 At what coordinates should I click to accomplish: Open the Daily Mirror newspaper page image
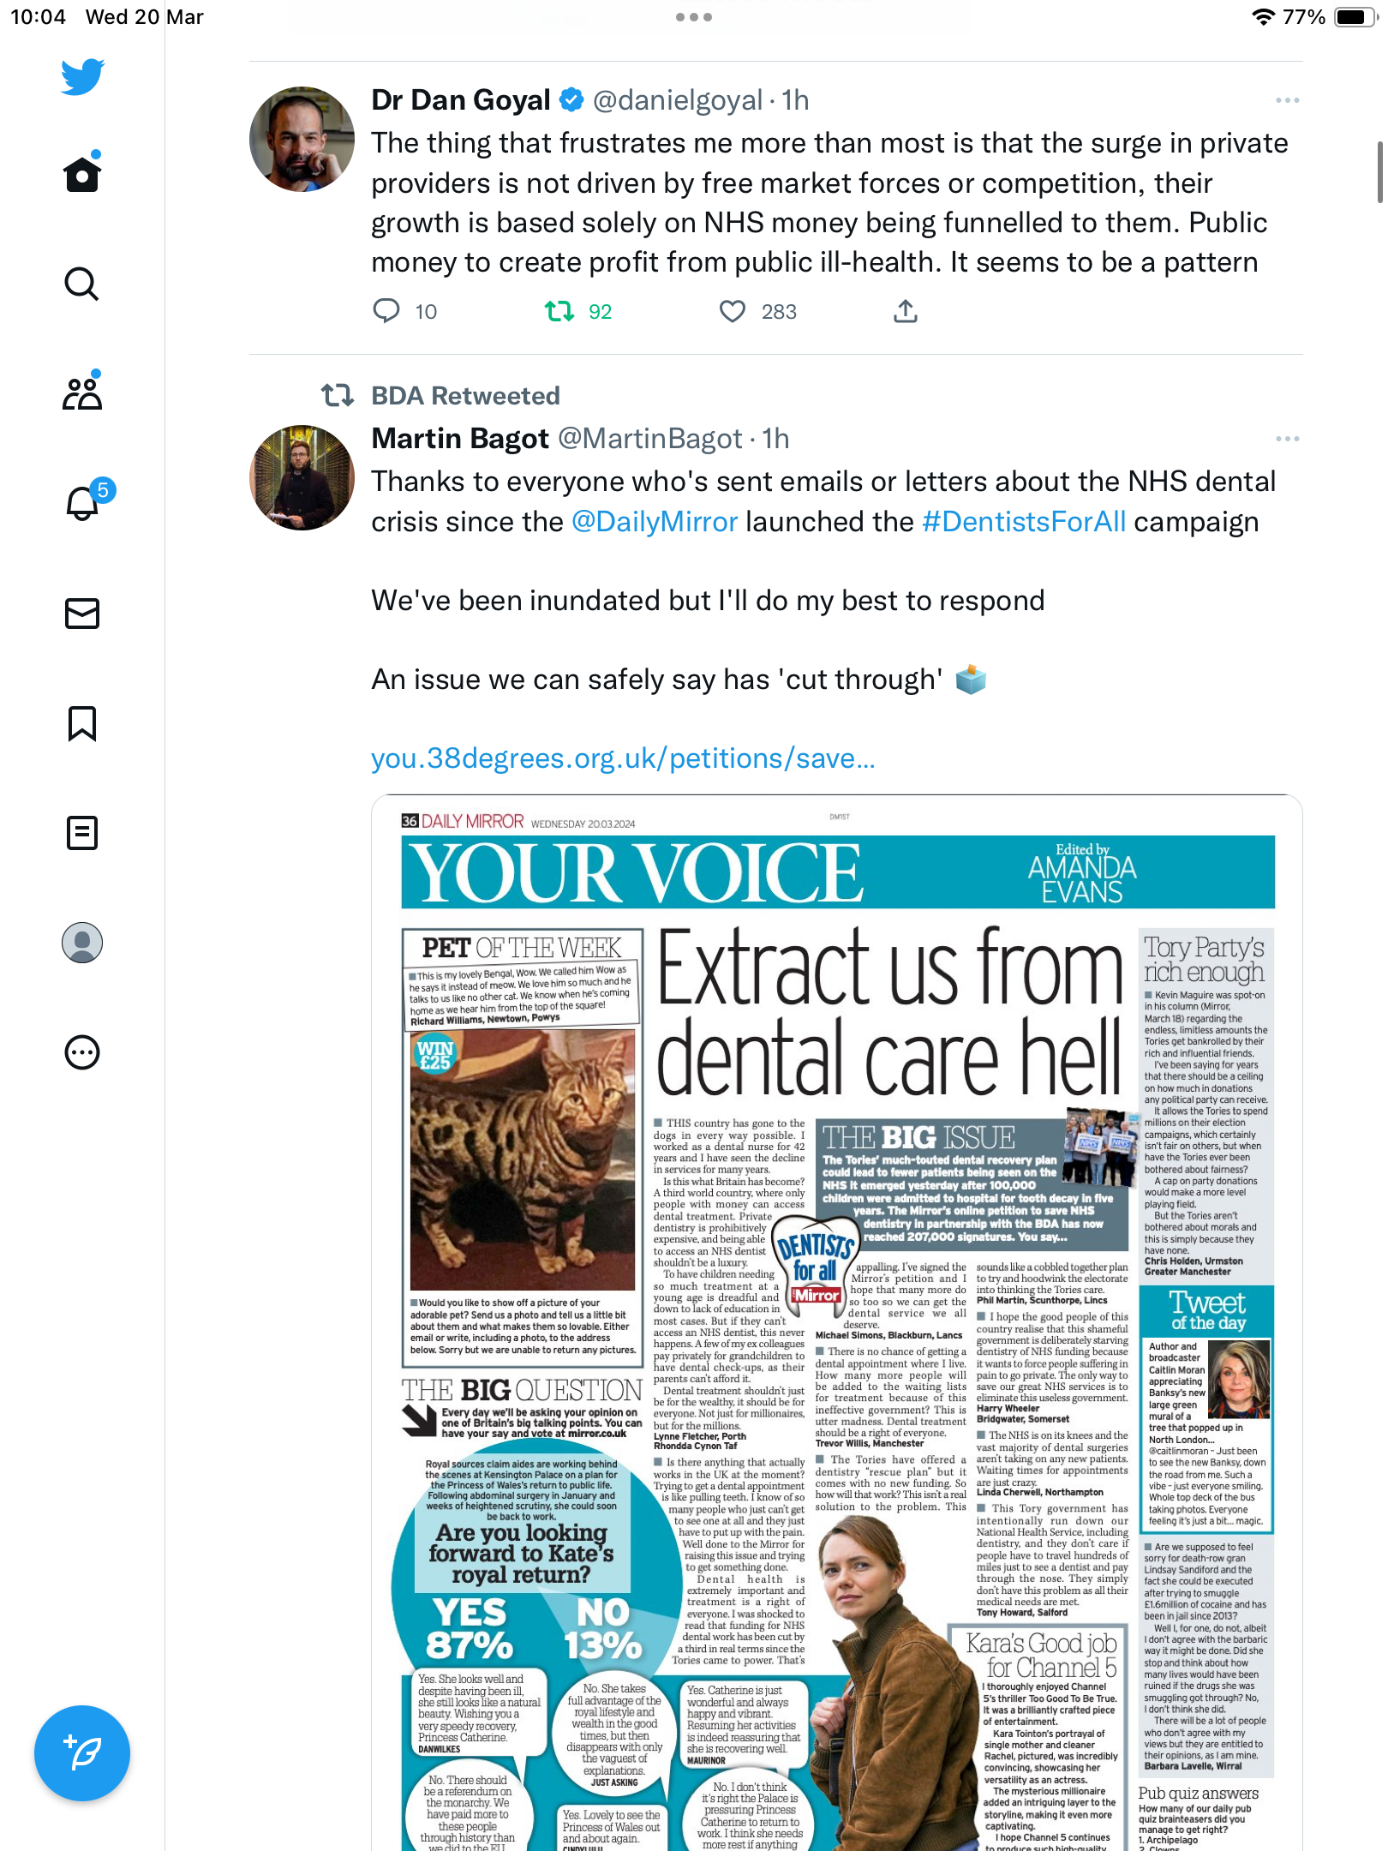(x=837, y=1322)
